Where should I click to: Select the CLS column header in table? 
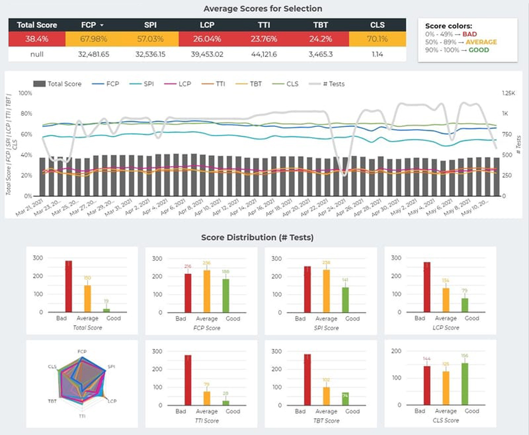[377, 25]
